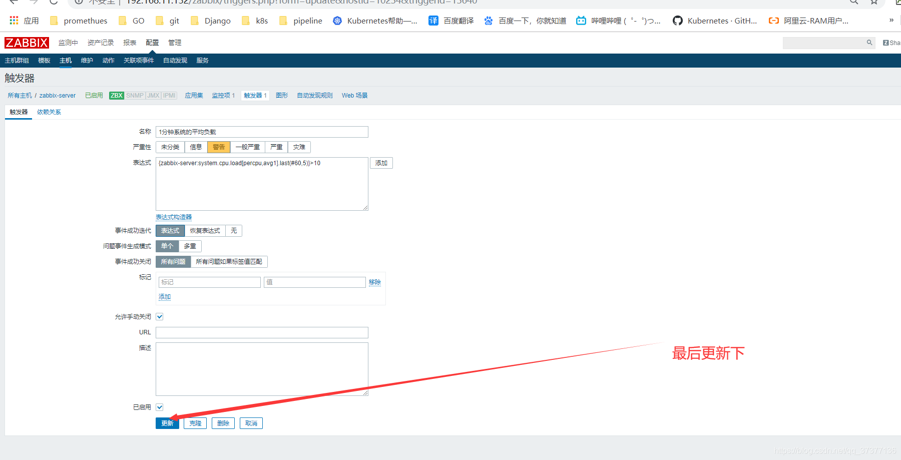
Task: Open the 百度翻译 bookmark
Action: pos(452,21)
